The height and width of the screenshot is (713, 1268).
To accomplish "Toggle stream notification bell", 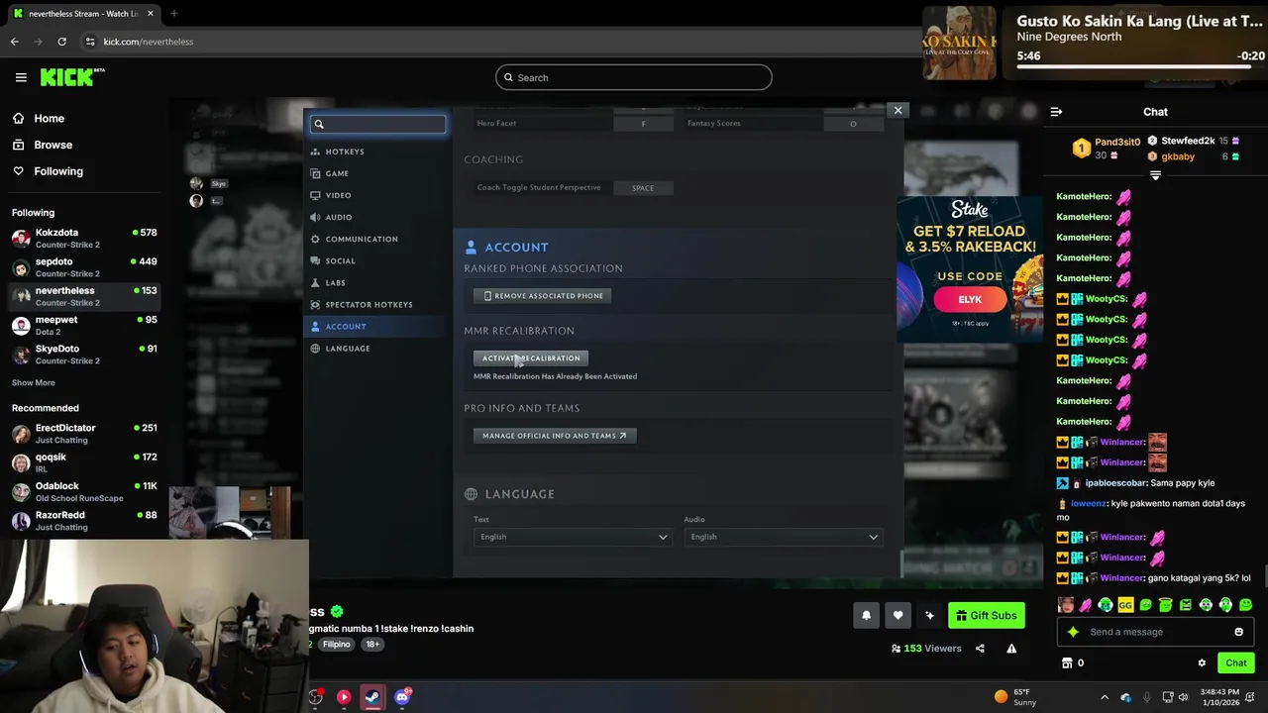I will [x=866, y=615].
